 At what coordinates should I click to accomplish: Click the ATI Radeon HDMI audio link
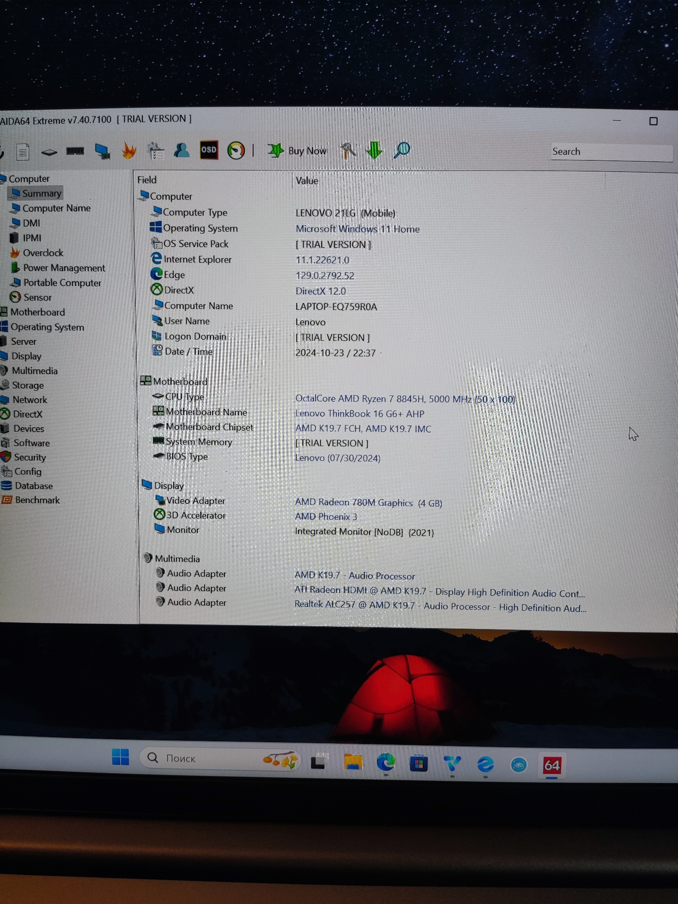pos(440,592)
